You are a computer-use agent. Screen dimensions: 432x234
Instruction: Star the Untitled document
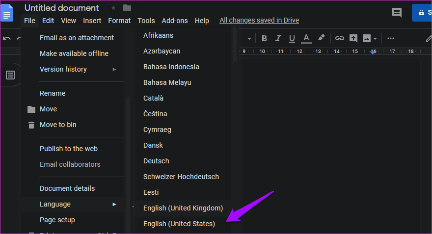pyautogui.click(x=113, y=8)
